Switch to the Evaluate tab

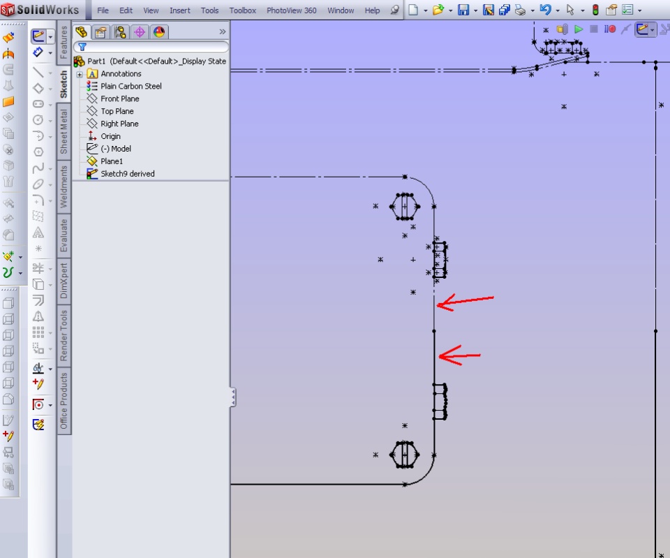pos(64,235)
